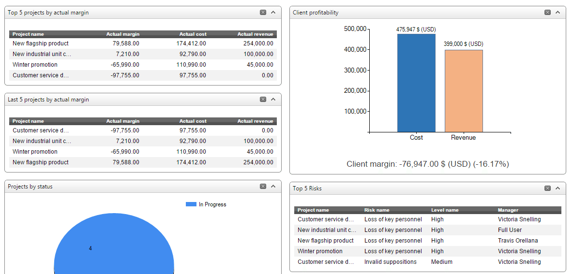Screen dimensions: 573x274
Task: Click the Client margin summary text
Action: click(427, 164)
